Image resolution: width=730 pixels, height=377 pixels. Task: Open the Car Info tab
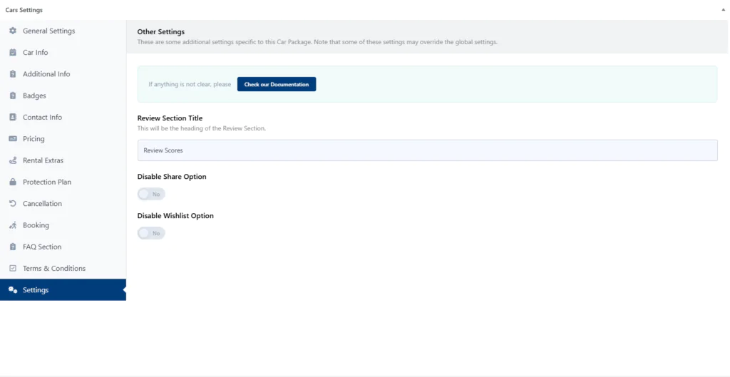(x=63, y=53)
